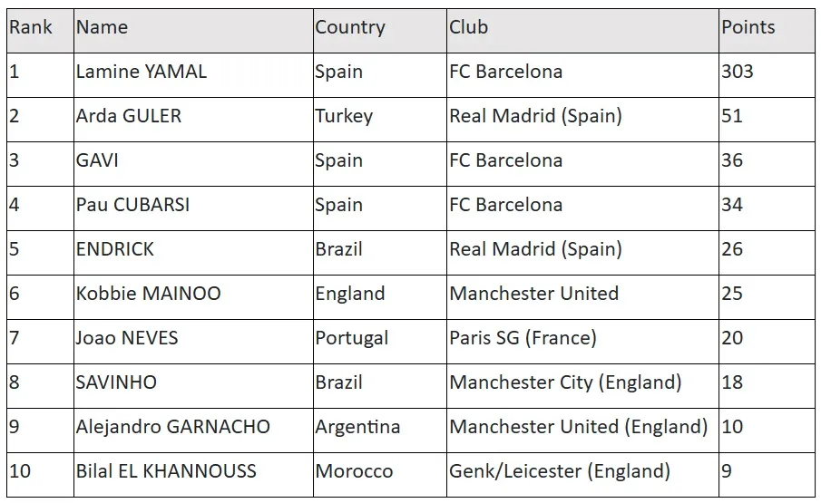The height and width of the screenshot is (503, 821).
Task: Click the Rank column header
Action: point(31,28)
